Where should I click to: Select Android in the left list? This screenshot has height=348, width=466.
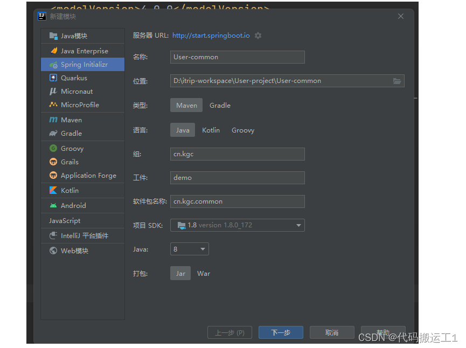coord(82,205)
